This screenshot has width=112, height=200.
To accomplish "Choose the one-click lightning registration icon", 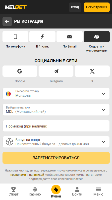I will coord(42,36).
